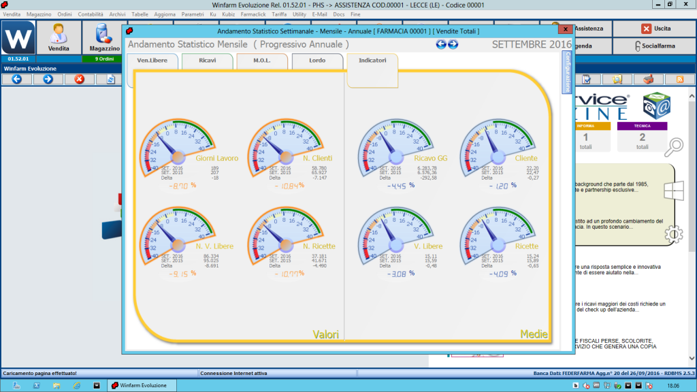Click the big Winfarm W logo
This screenshot has width=697, height=392.
click(18, 38)
